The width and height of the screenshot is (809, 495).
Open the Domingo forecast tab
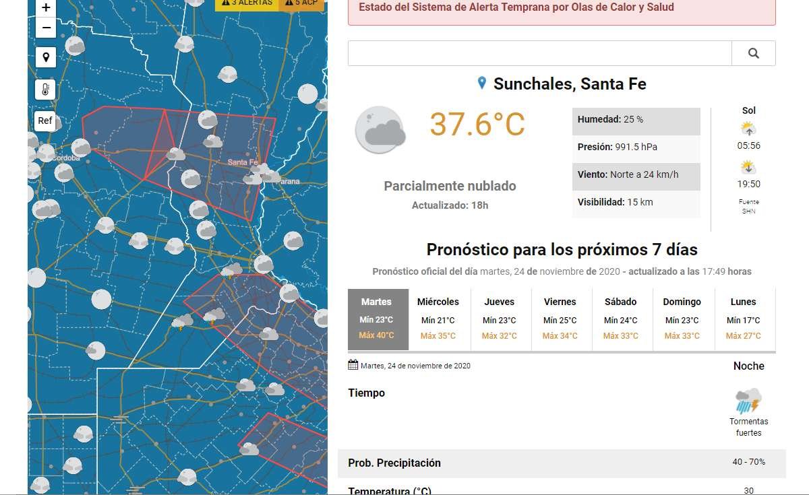click(x=682, y=319)
